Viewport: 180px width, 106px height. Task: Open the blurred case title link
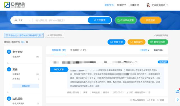click(x=95, y=62)
